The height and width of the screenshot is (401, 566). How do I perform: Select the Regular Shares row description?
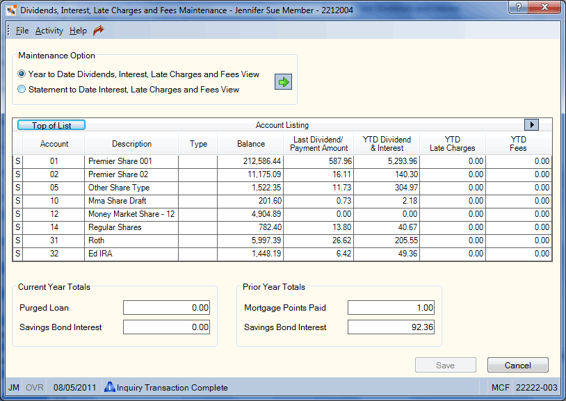[131, 227]
